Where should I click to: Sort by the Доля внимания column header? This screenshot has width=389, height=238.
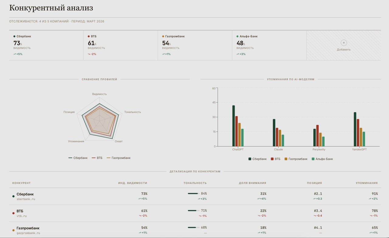pos(253,183)
